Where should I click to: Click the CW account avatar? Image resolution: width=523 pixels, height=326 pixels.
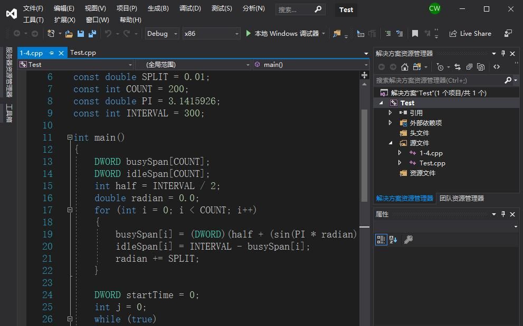(x=435, y=8)
